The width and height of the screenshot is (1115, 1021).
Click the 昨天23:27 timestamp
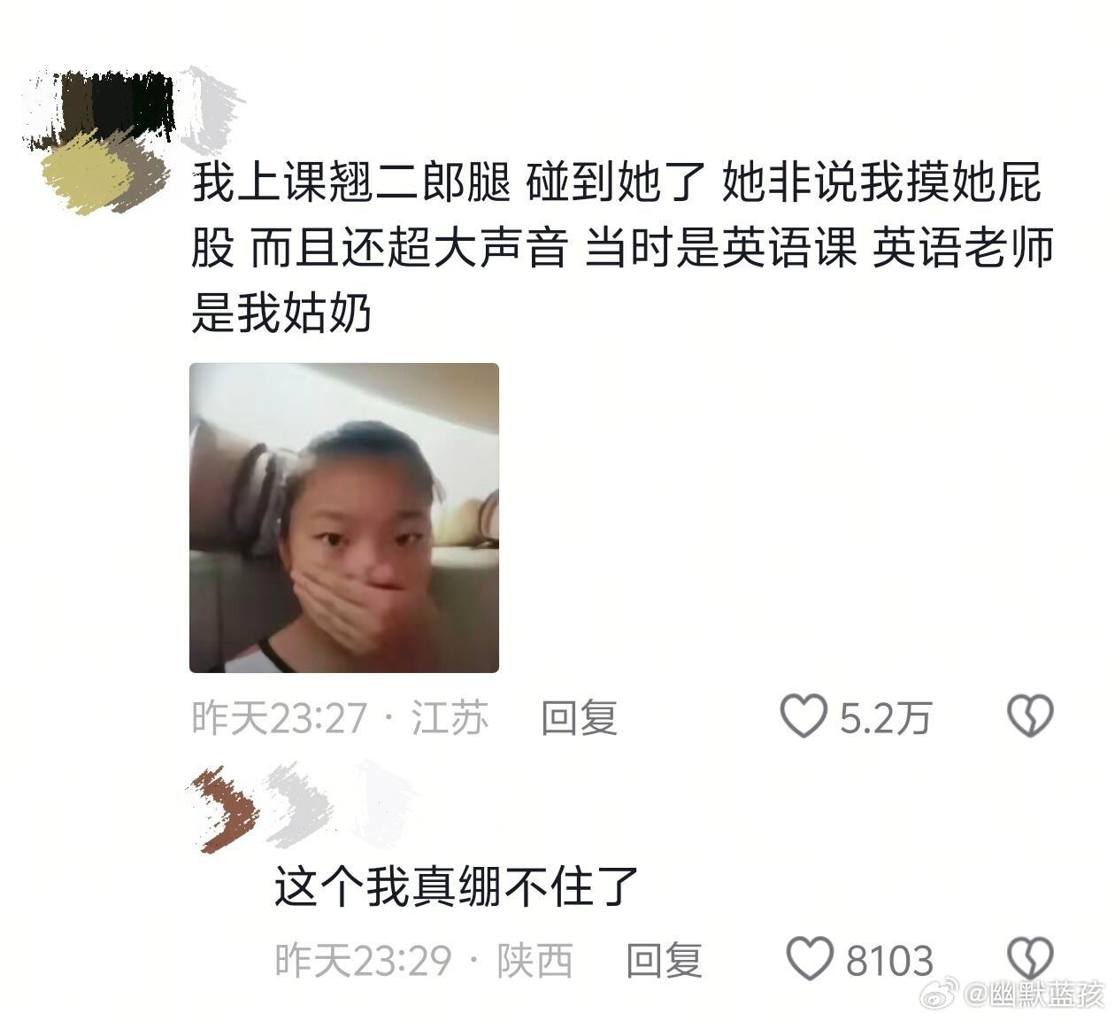pos(280,717)
